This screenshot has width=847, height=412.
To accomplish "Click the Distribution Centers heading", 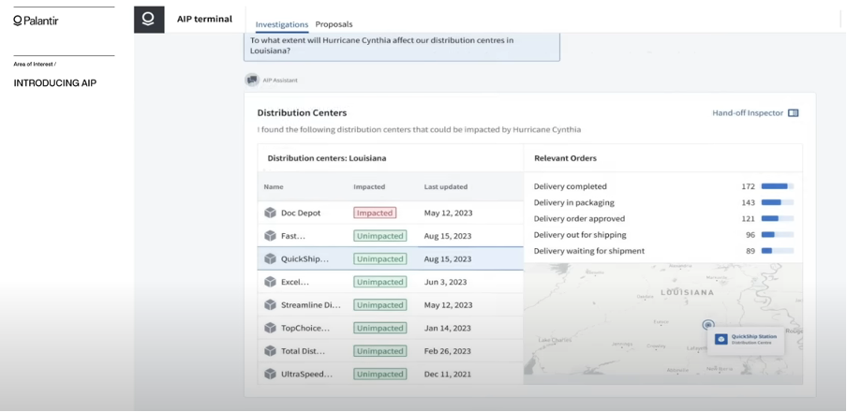I will (302, 113).
